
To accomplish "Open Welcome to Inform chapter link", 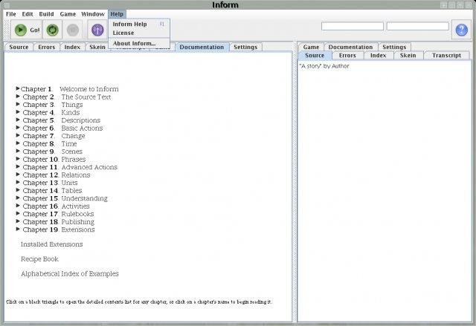I will pyautogui.click(x=89, y=89).
